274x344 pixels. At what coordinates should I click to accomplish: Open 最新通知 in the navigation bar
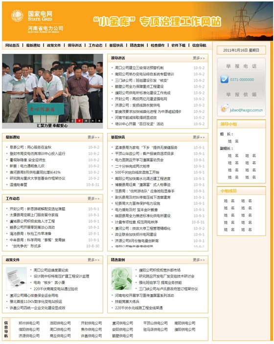(33, 45)
